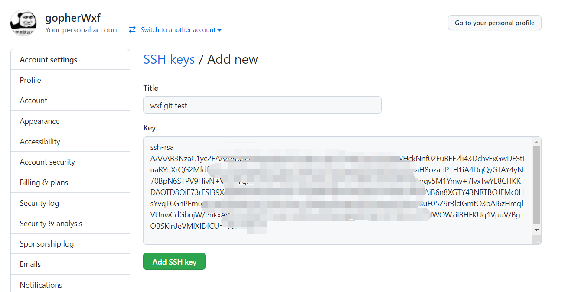Click "Go to your personal profile"
This screenshot has height=292, width=565.
[494, 23]
